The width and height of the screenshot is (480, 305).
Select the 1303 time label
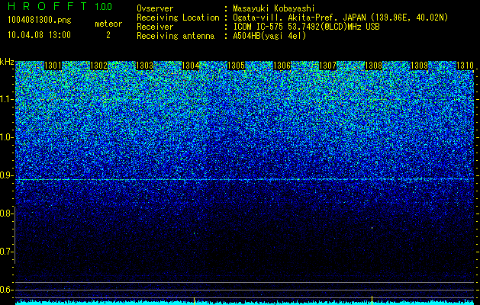click(x=144, y=66)
